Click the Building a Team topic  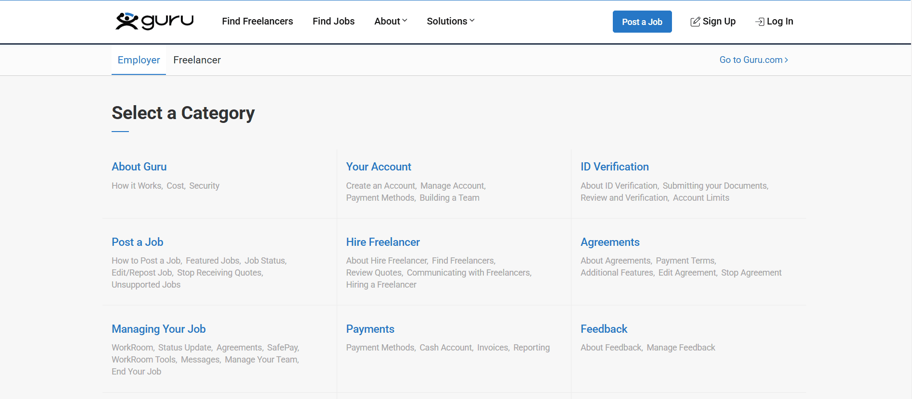[x=449, y=198]
